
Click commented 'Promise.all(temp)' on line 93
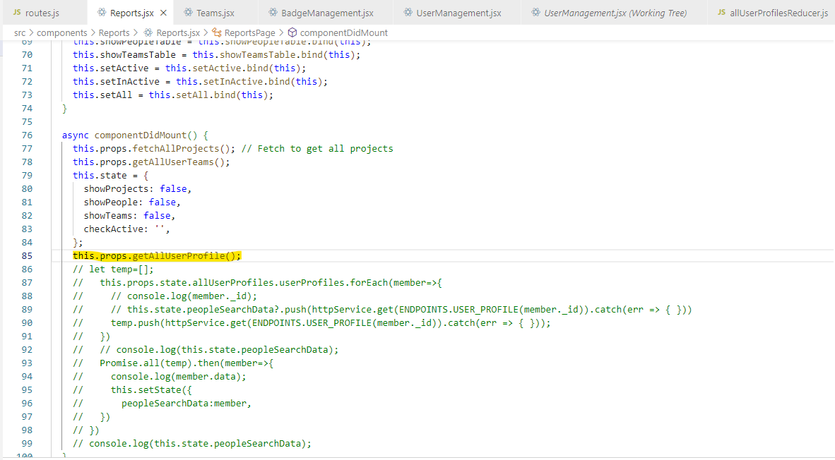pyautogui.click(x=146, y=363)
